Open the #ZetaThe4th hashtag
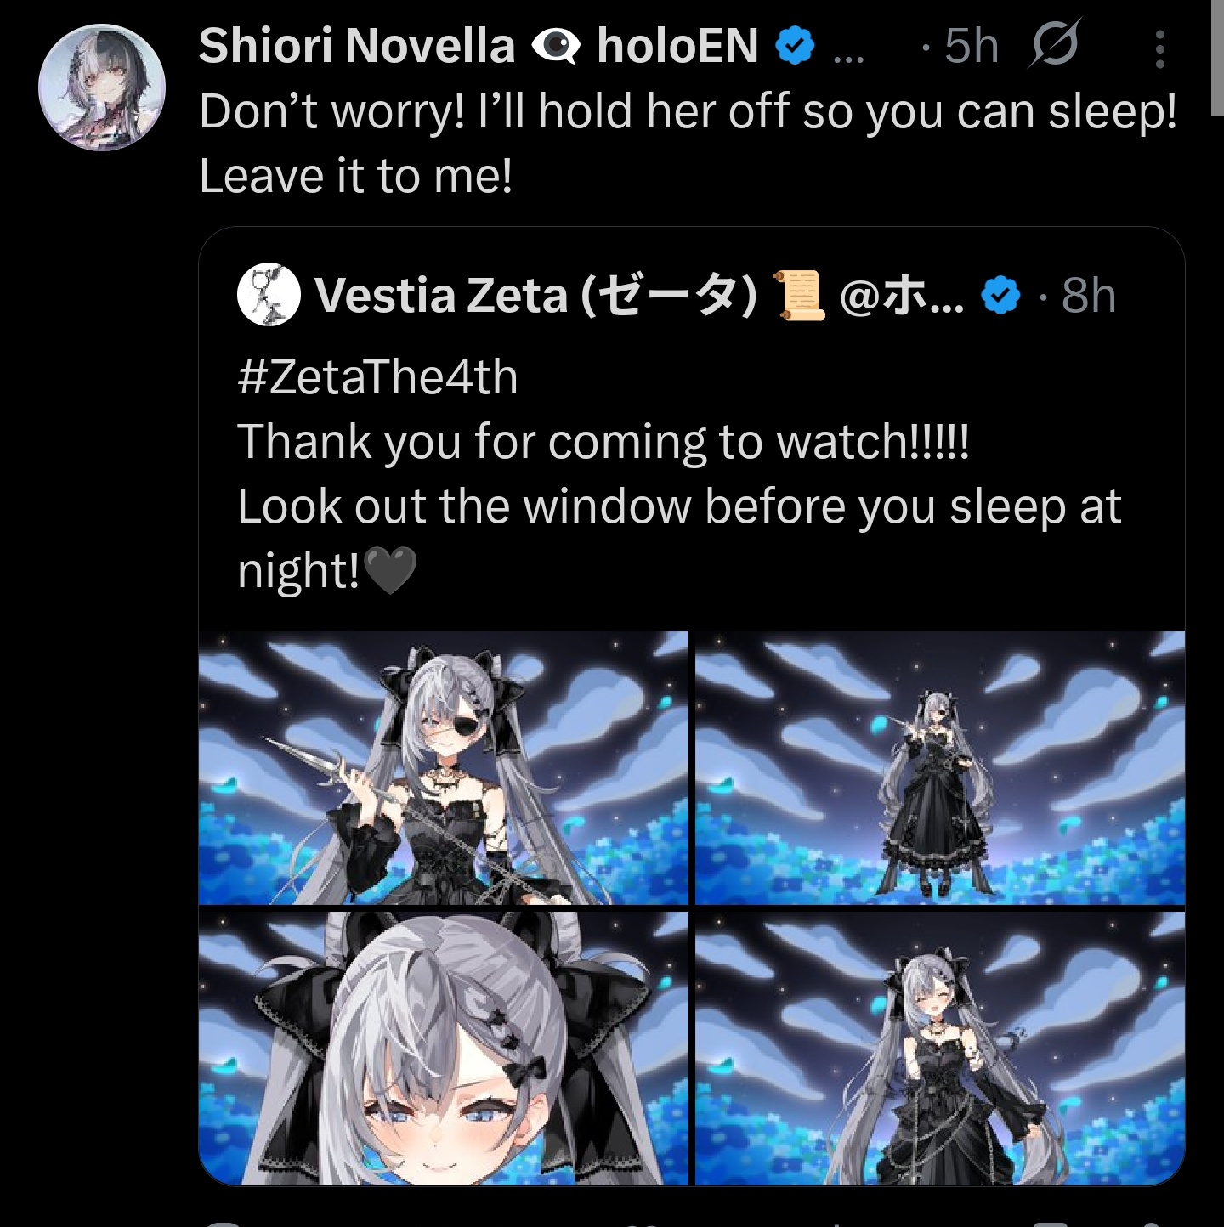This screenshot has height=1227, width=1224. (x=378, y=377)
